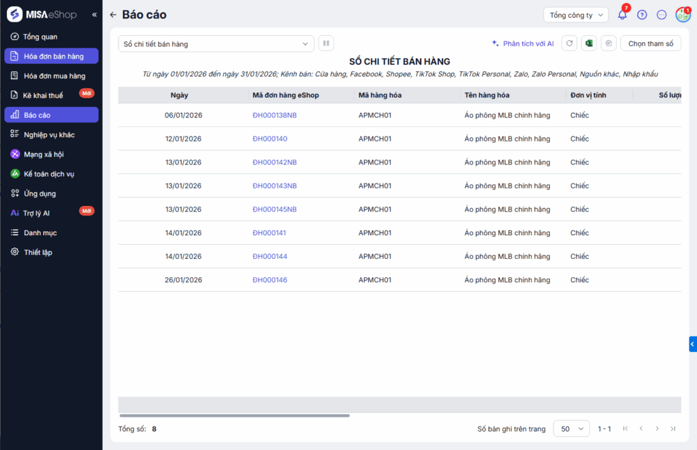Screen dimensions: 697x450
Task: Open the Tổng công ty branch dropdown
Action: tap(575, 15)
